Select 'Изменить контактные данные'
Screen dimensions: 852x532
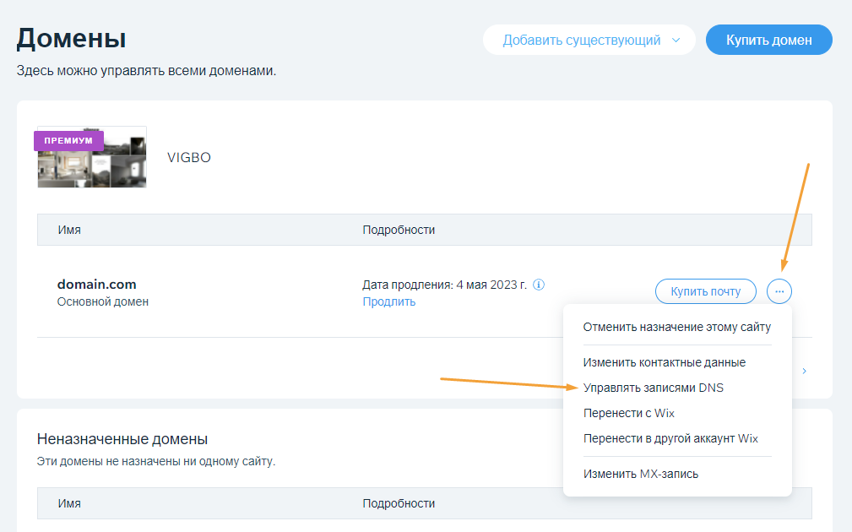[x=664, y=362]
